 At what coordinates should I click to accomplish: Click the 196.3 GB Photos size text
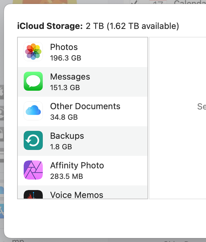pos(65,58)
